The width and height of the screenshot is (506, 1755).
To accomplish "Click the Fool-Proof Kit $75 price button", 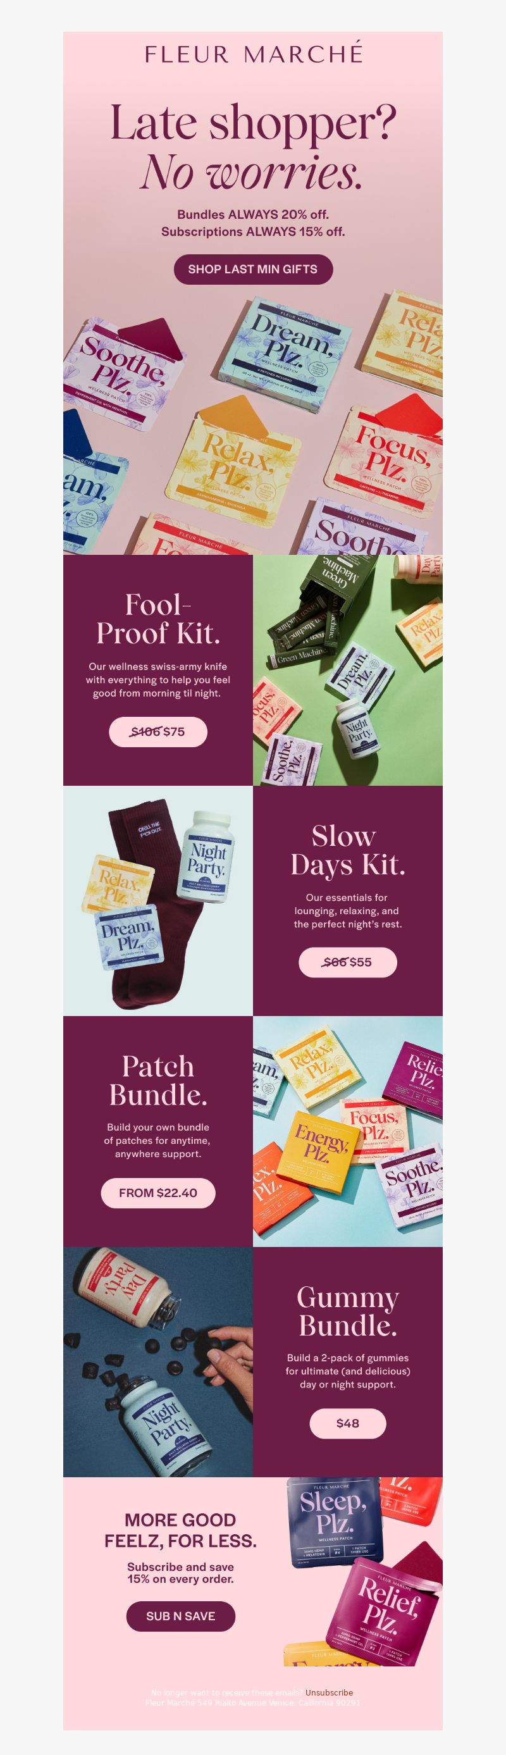I will 158,732.
